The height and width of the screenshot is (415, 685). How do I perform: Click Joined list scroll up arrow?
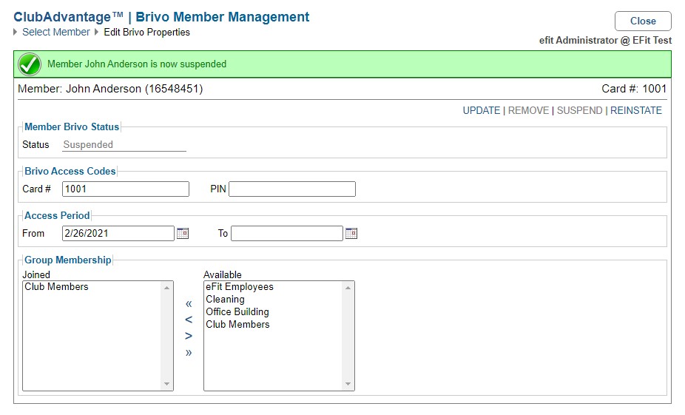167,288
